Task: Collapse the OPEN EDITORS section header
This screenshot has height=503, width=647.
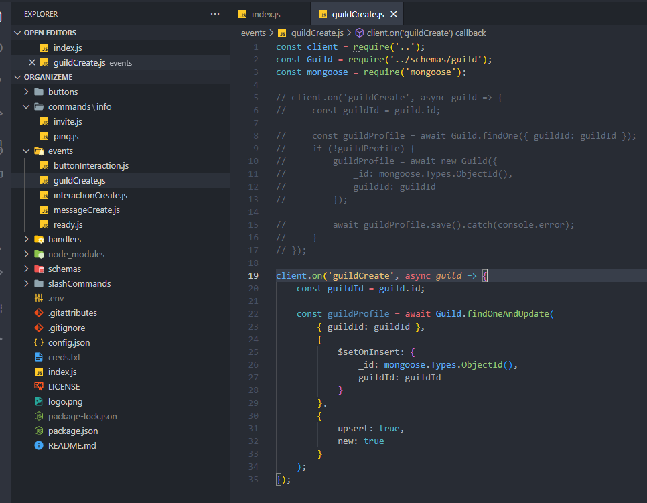Action: click(50, 33)
